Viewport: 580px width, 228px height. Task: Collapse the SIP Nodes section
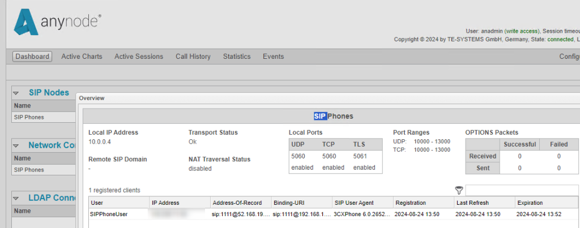pyautogui.click(x=17, y=93)
